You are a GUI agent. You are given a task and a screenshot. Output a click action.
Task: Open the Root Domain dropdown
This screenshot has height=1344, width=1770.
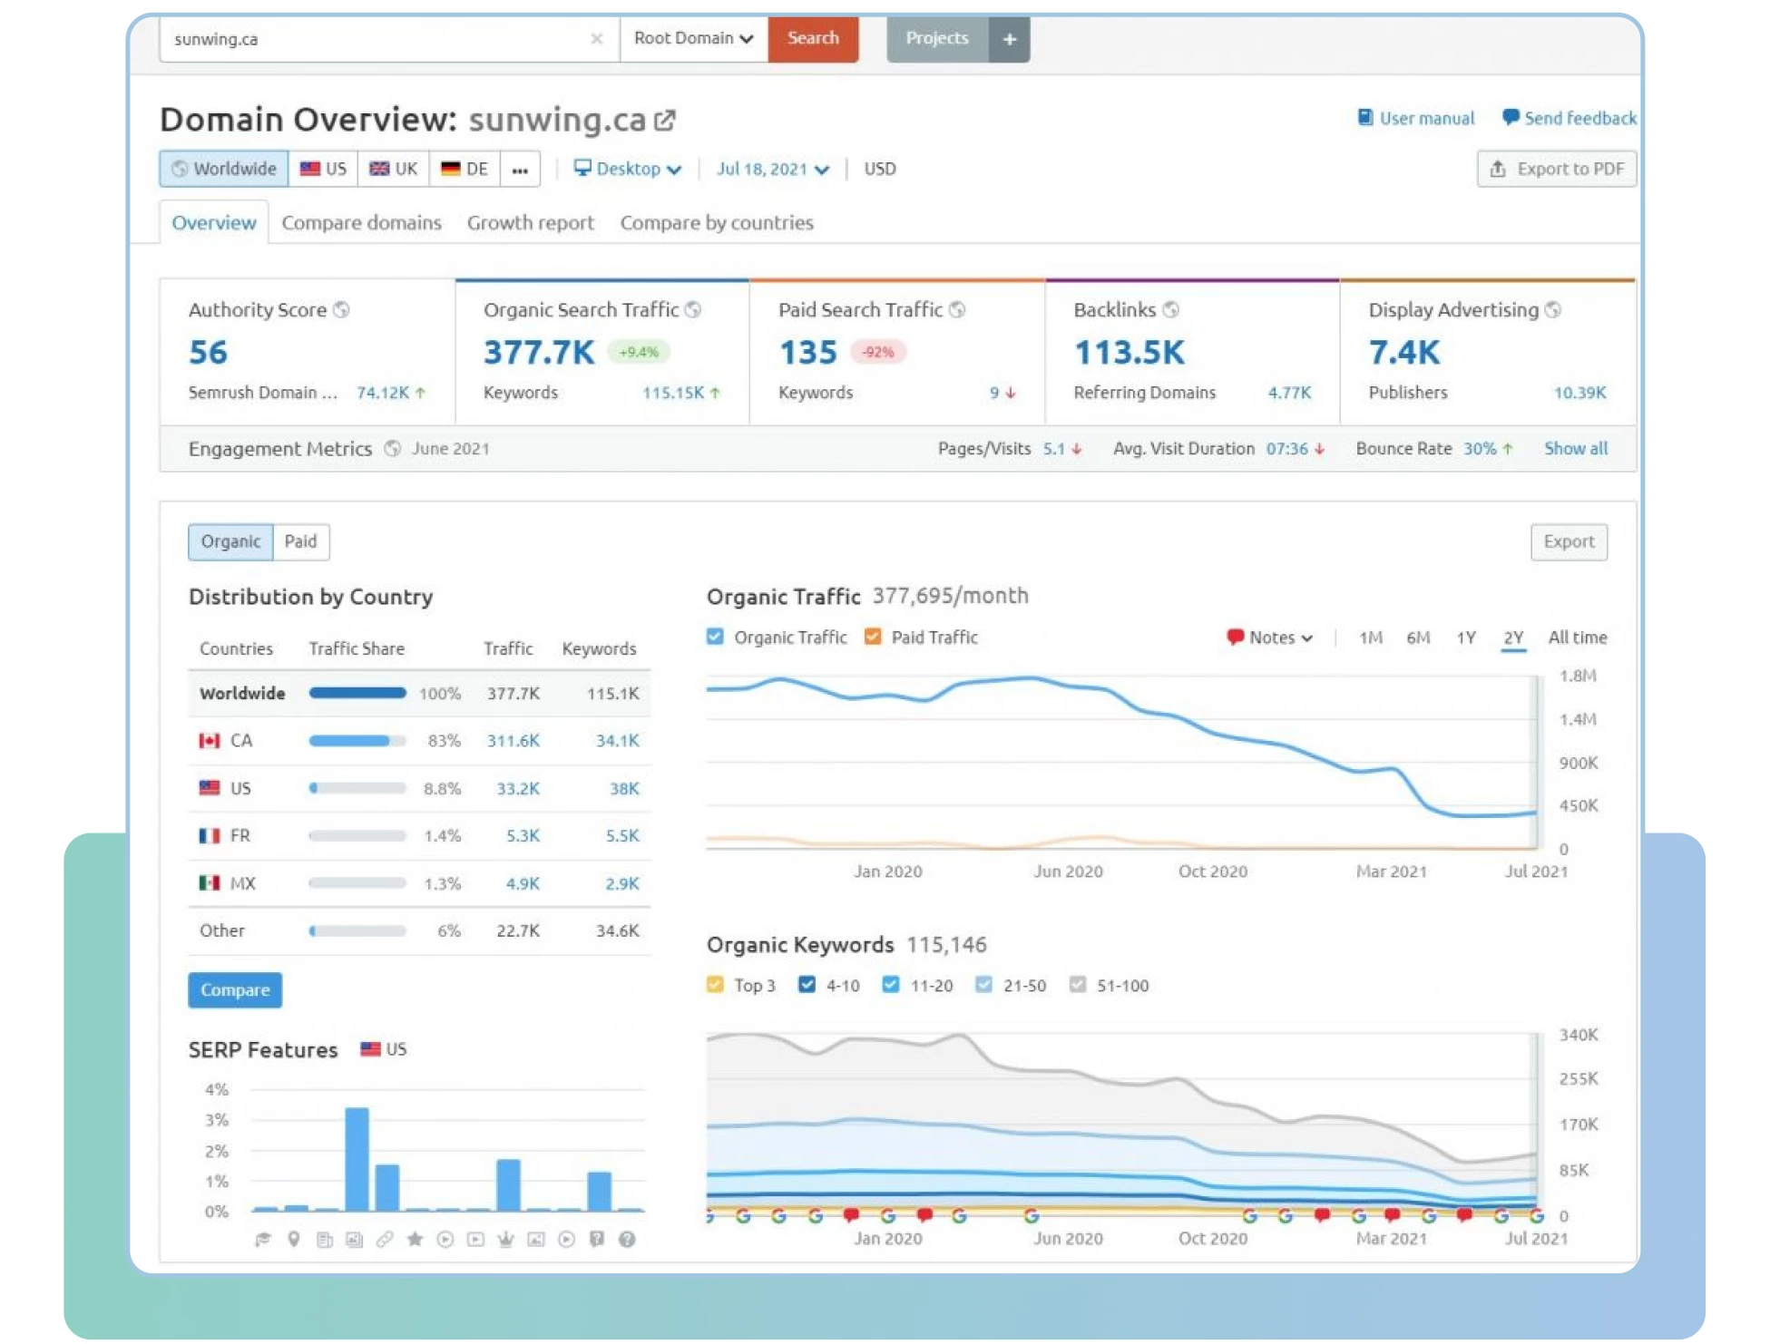click(x=694, y=38)
